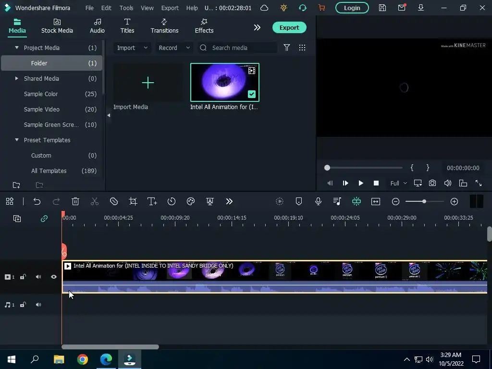Image resolution: width=492 pixels, height=369 pixels.
Task: Undo the last edit
Action: [37, 201]
